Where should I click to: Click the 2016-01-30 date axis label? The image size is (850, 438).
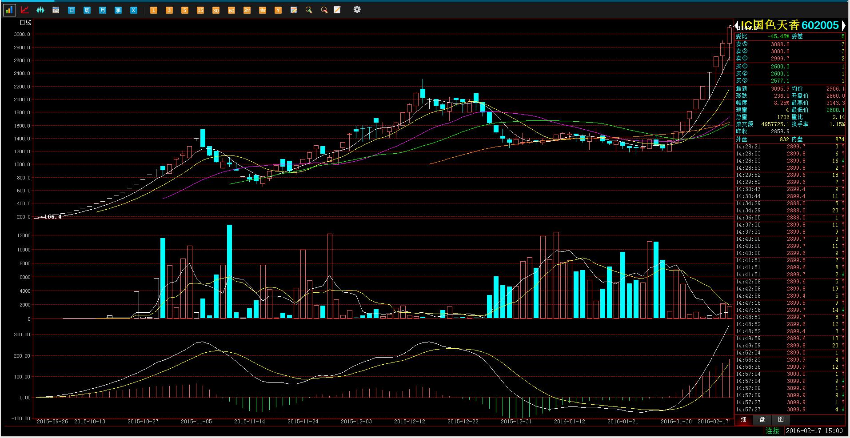(x=676, y=422)
